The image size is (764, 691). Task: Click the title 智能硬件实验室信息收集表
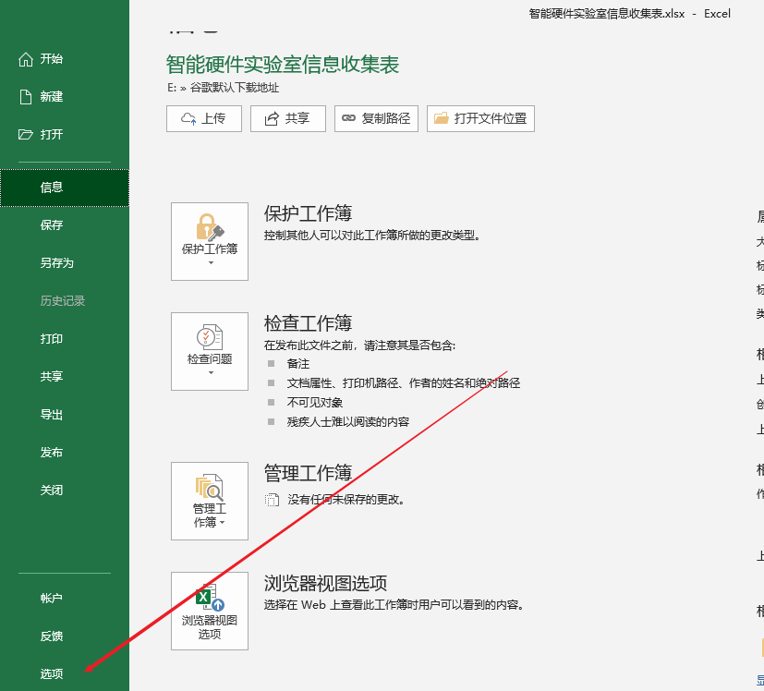click(283, 65)
